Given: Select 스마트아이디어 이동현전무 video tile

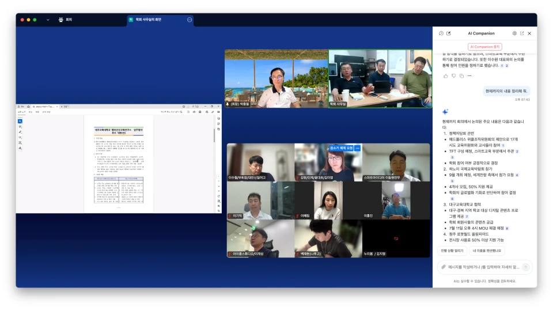Looking at the screenshot, I should [x=396, y=162].
